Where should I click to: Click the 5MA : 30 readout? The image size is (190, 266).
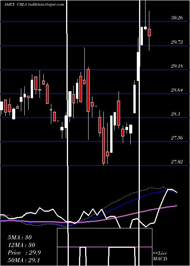coord(20,237)
